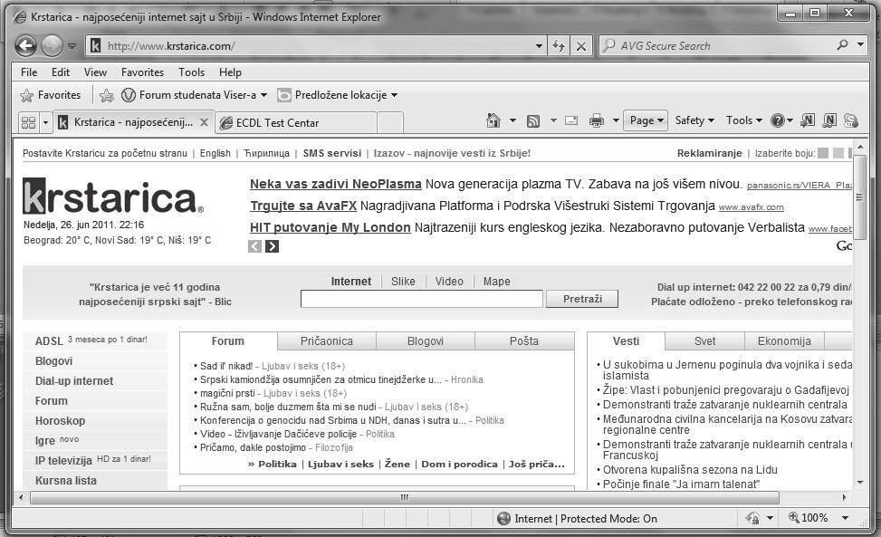The width and height of the screenshot is (881, 537).
Task: Click the Ћирилица link
Action: [266, 153]
